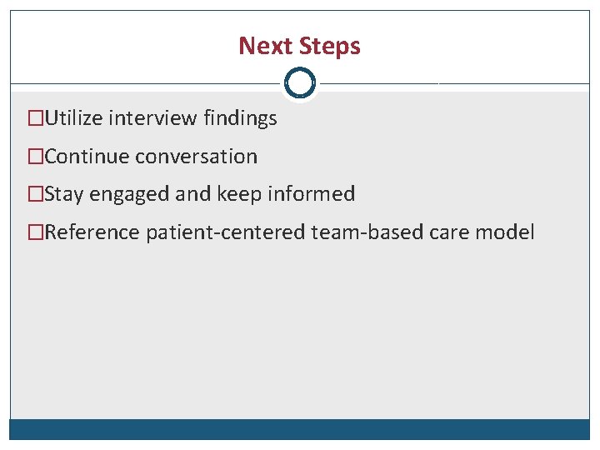The height and width of the screenshot is (450, 600).
Task: Click the bullet marker before "Continue"
Action: click(x=35, y=157)
